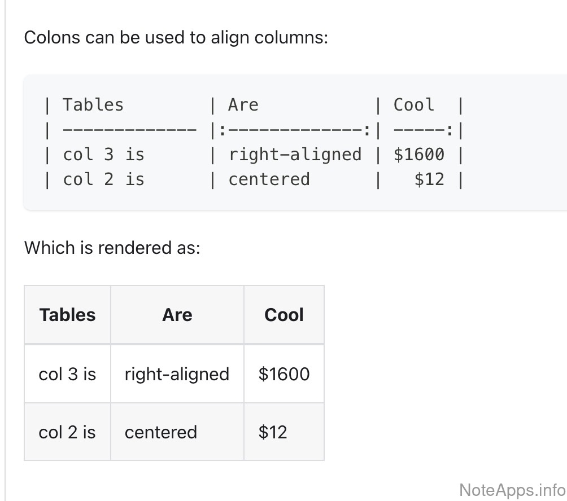Click "$1600" in the code block
This screenshot has height=501, width=567.
pos(419,155)
